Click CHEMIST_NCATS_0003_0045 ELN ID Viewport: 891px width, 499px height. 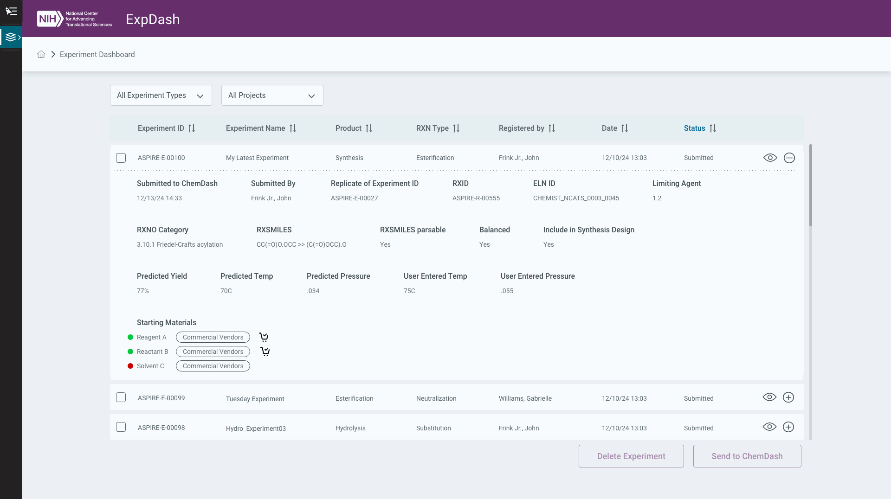[x=576, y=198]
